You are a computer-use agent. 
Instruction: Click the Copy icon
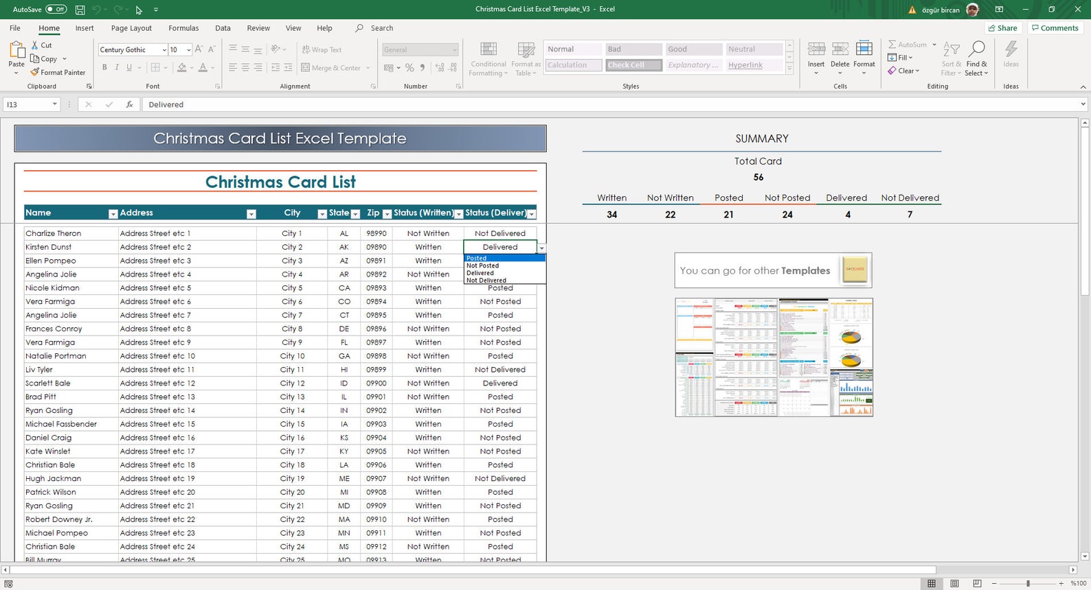pos(35,59)
